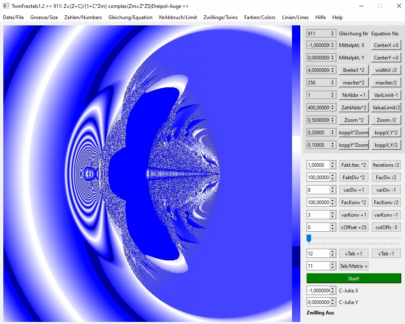
Task: Click the maxIter*2 button
Action: tap(353, 82)
